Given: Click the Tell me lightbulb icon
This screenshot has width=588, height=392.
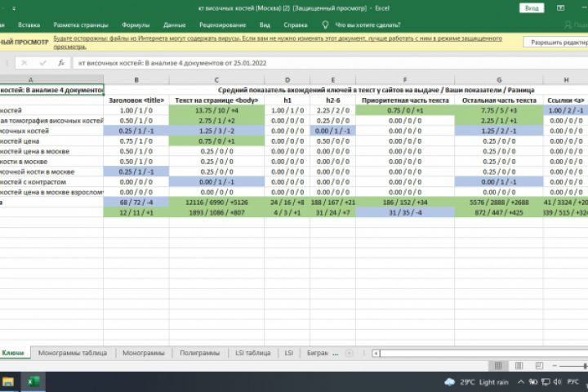Looking at the screenshot, I should point(325,24).
